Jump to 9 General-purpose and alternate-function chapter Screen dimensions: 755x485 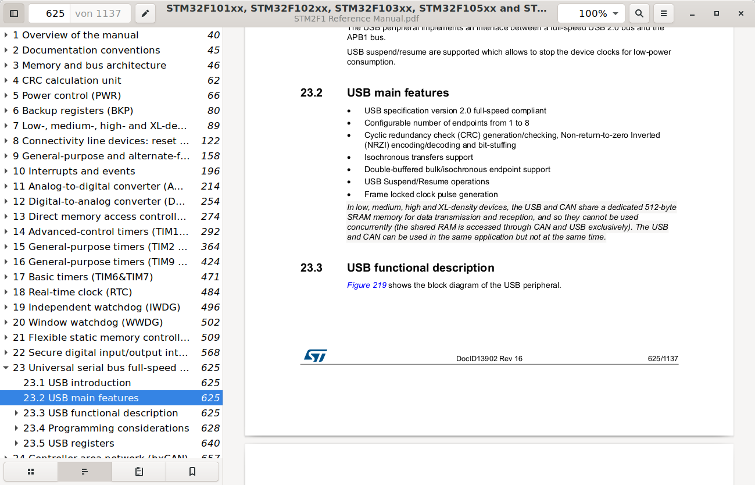click(111, 156)
